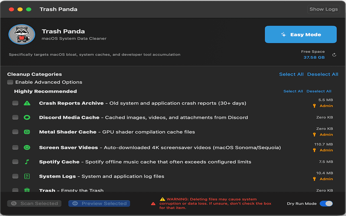346x216 pixels.
Task: Click the Zero KB value for Discord Media Cache
Action: 325,117
